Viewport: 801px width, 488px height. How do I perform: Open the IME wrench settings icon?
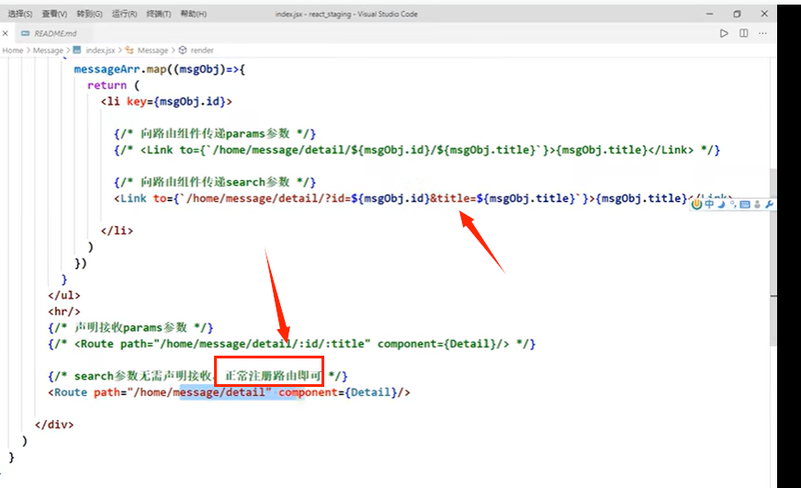pyautogui.click(x=770, y=204)
